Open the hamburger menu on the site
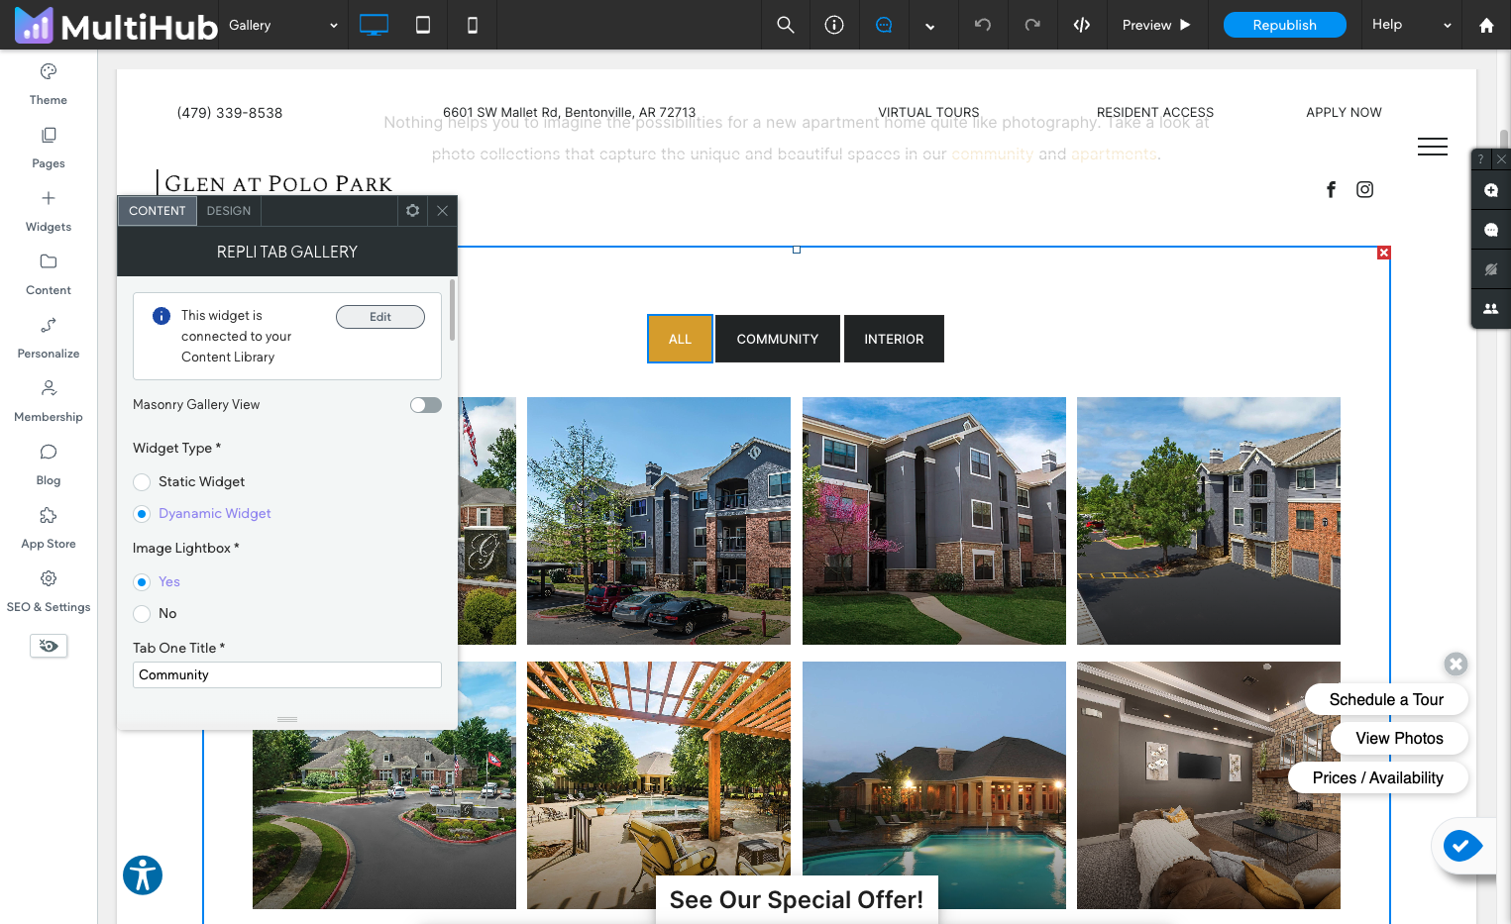Image resolution: width=1511 pixels, height=924 pixels. [x=1433, y=147]
